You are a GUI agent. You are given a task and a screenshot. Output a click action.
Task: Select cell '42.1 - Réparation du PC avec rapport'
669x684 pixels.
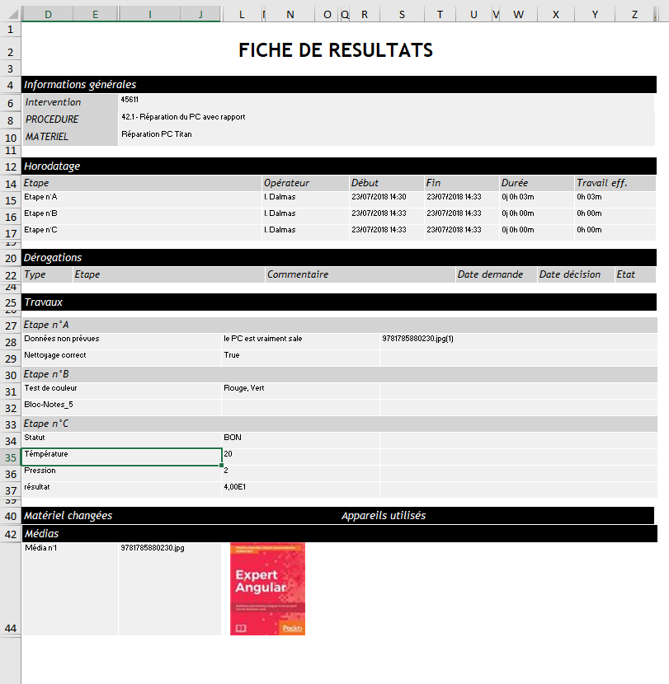pos(386,119)
